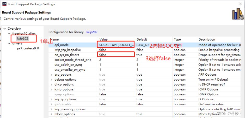The image size is (245, 118).
Task: Open the igmp_options value cell
Action: point(117,94)
